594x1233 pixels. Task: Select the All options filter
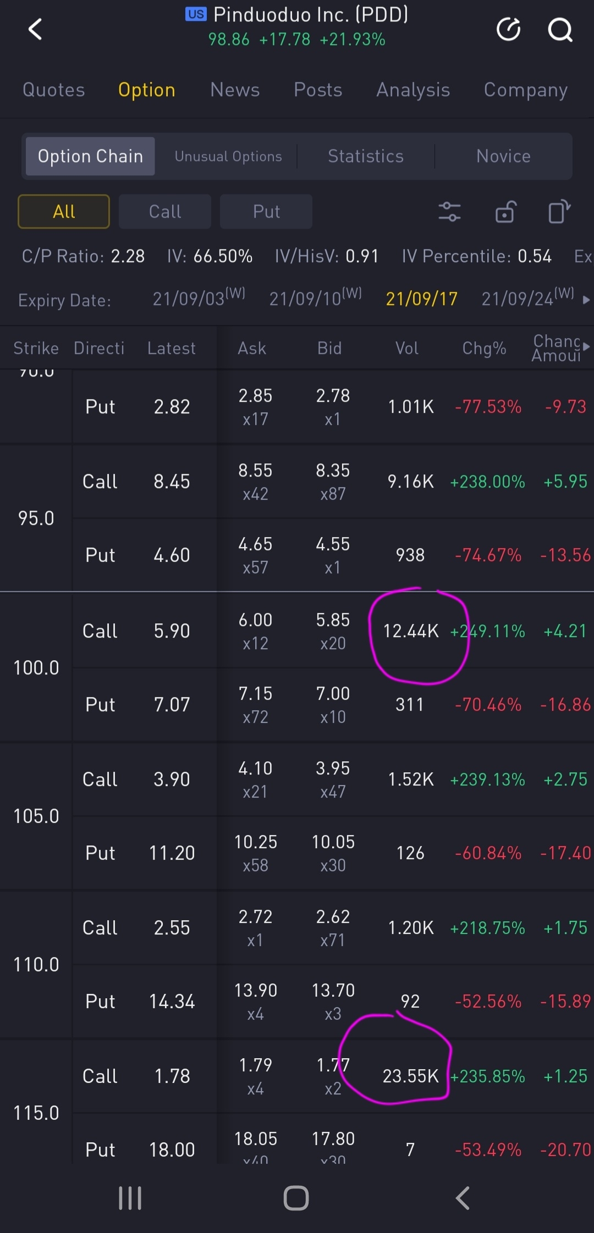[64, 212]
